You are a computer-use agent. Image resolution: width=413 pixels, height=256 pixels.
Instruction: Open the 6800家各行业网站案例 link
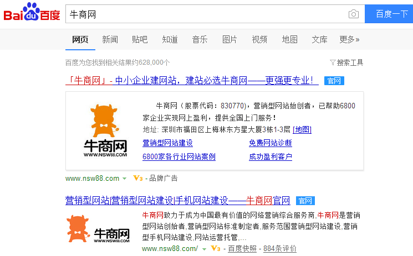[x=179, y=157]
